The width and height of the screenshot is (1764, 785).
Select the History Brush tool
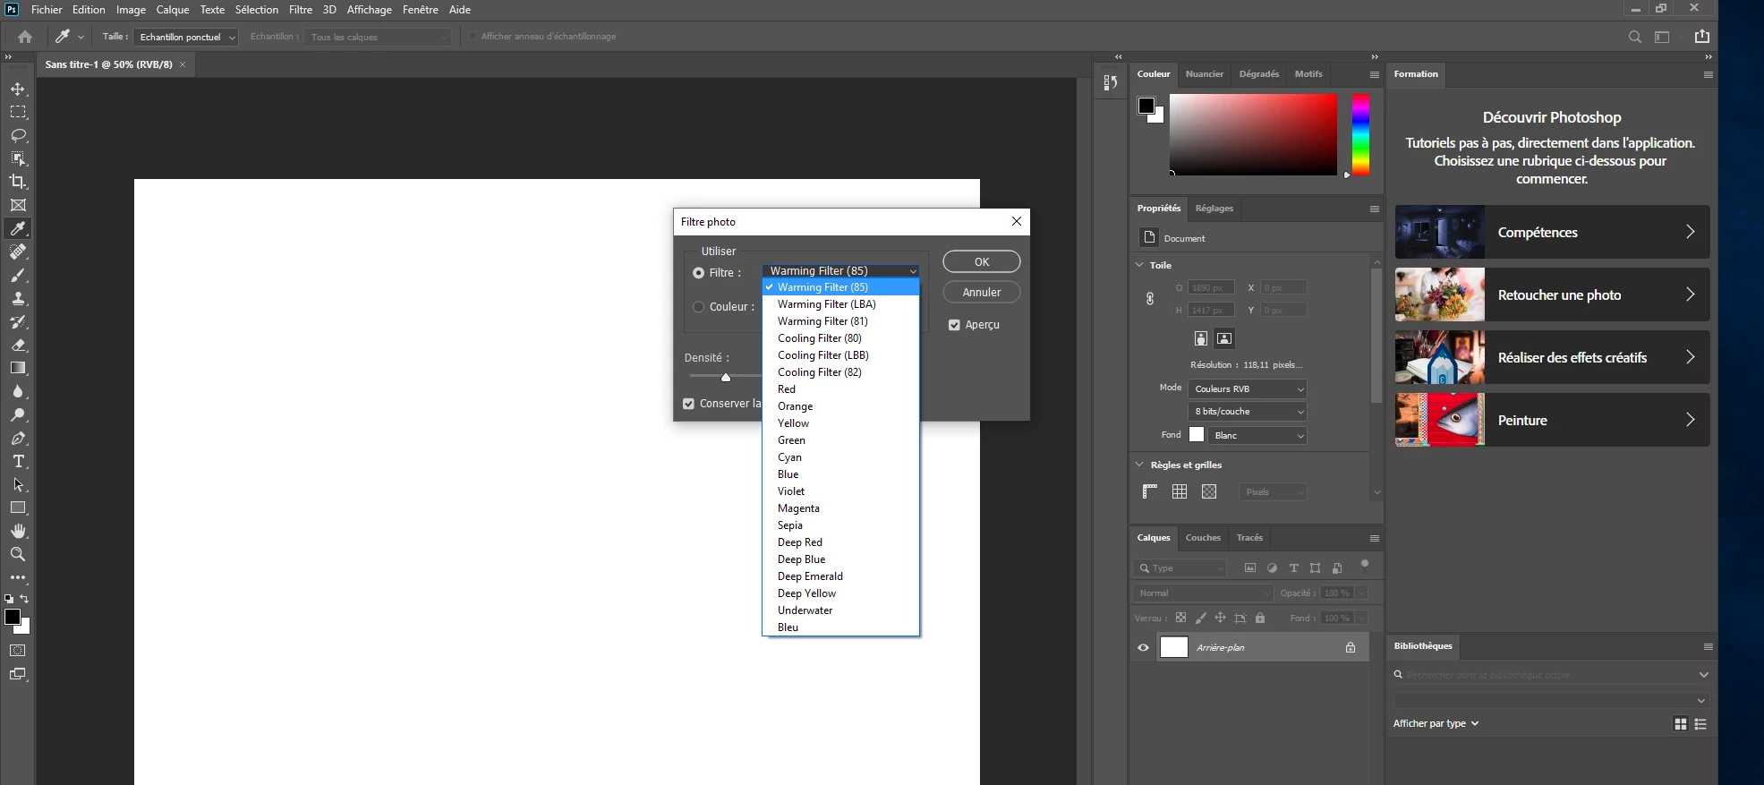[x=18, y=321]
